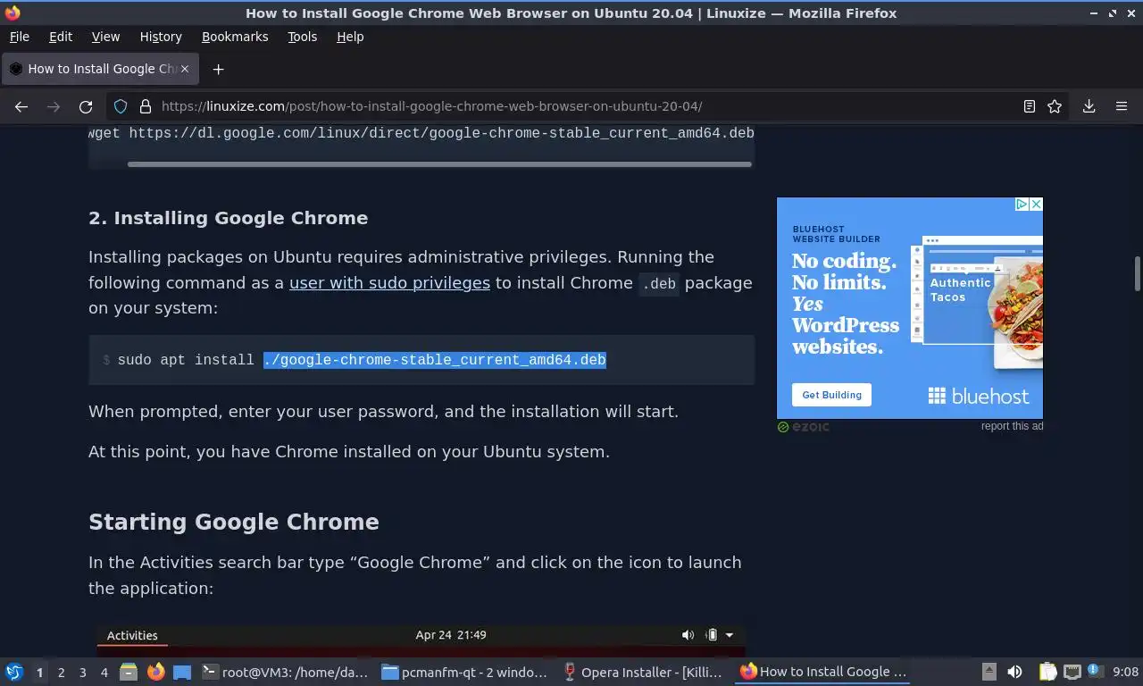Viewport: 1143px width, 686px height.
Task: Click the 9:08 clock in taskbar
Action: point(1125,672)
